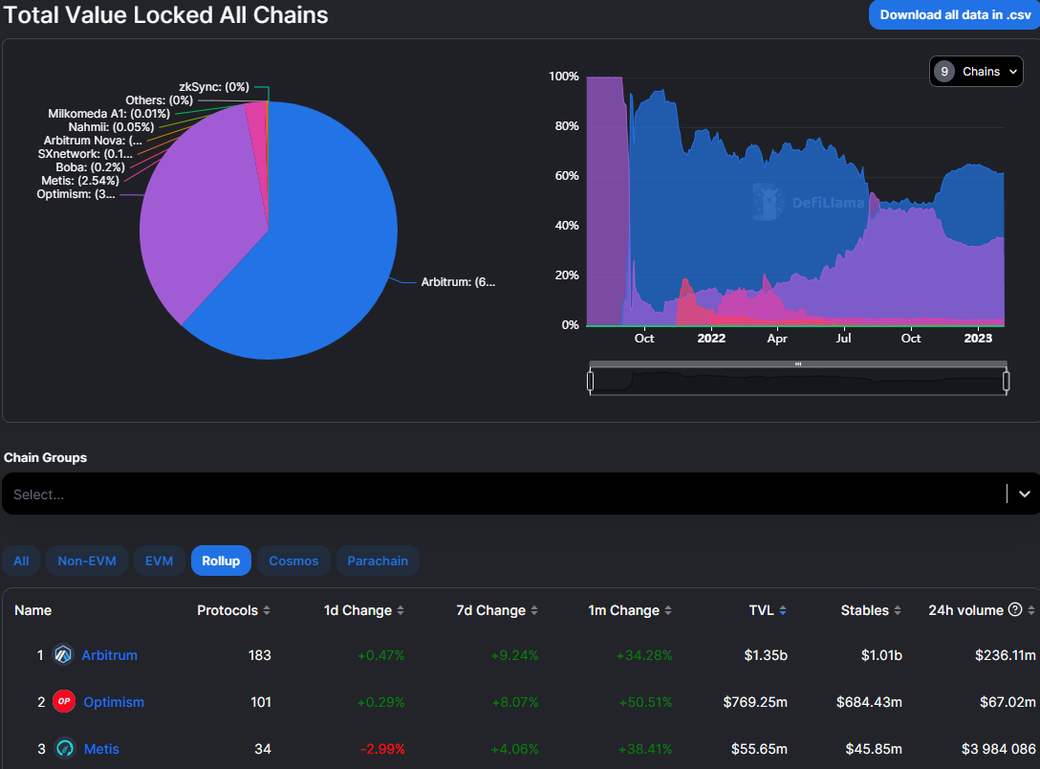Image resolution: width=1040 pixels, height=769 pixels.
Task: Click Arbitrum's 7d change +9.24%
Action: point(514,655)
